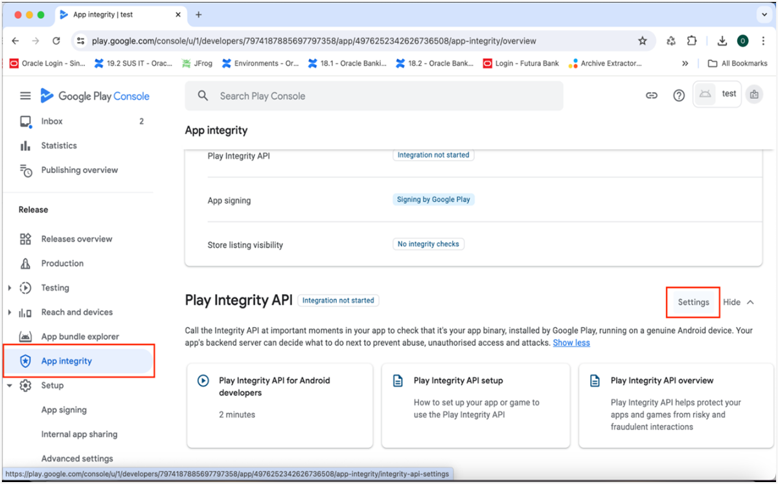The image size is (778, 484).
Task: Click the App bundle explorer icon
Action: [25, 337]
